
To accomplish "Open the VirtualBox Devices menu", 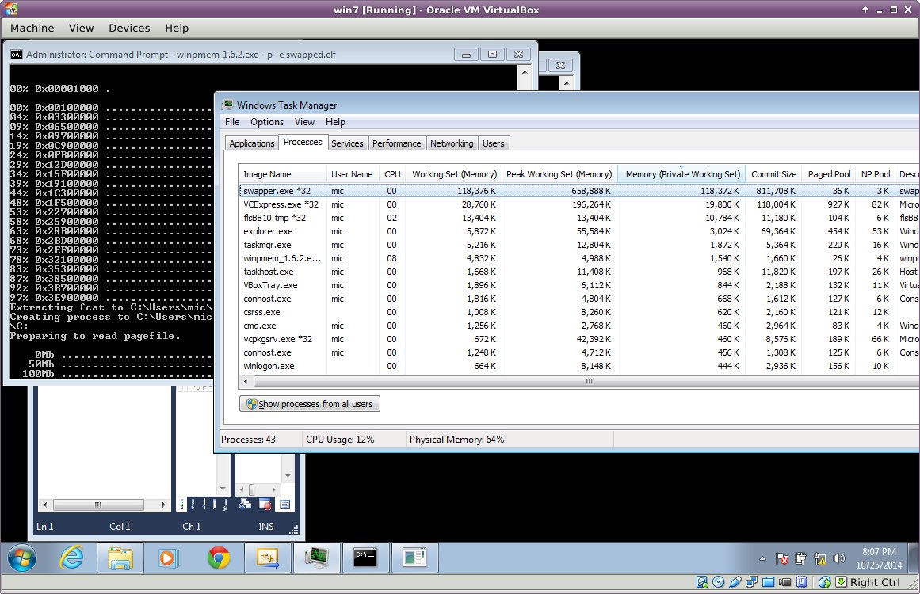I will 129,29.
